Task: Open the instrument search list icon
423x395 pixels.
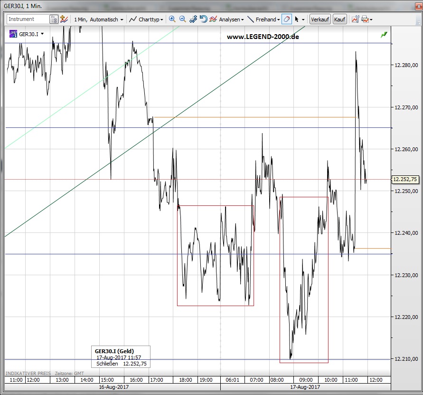Action: click(54, 19)
